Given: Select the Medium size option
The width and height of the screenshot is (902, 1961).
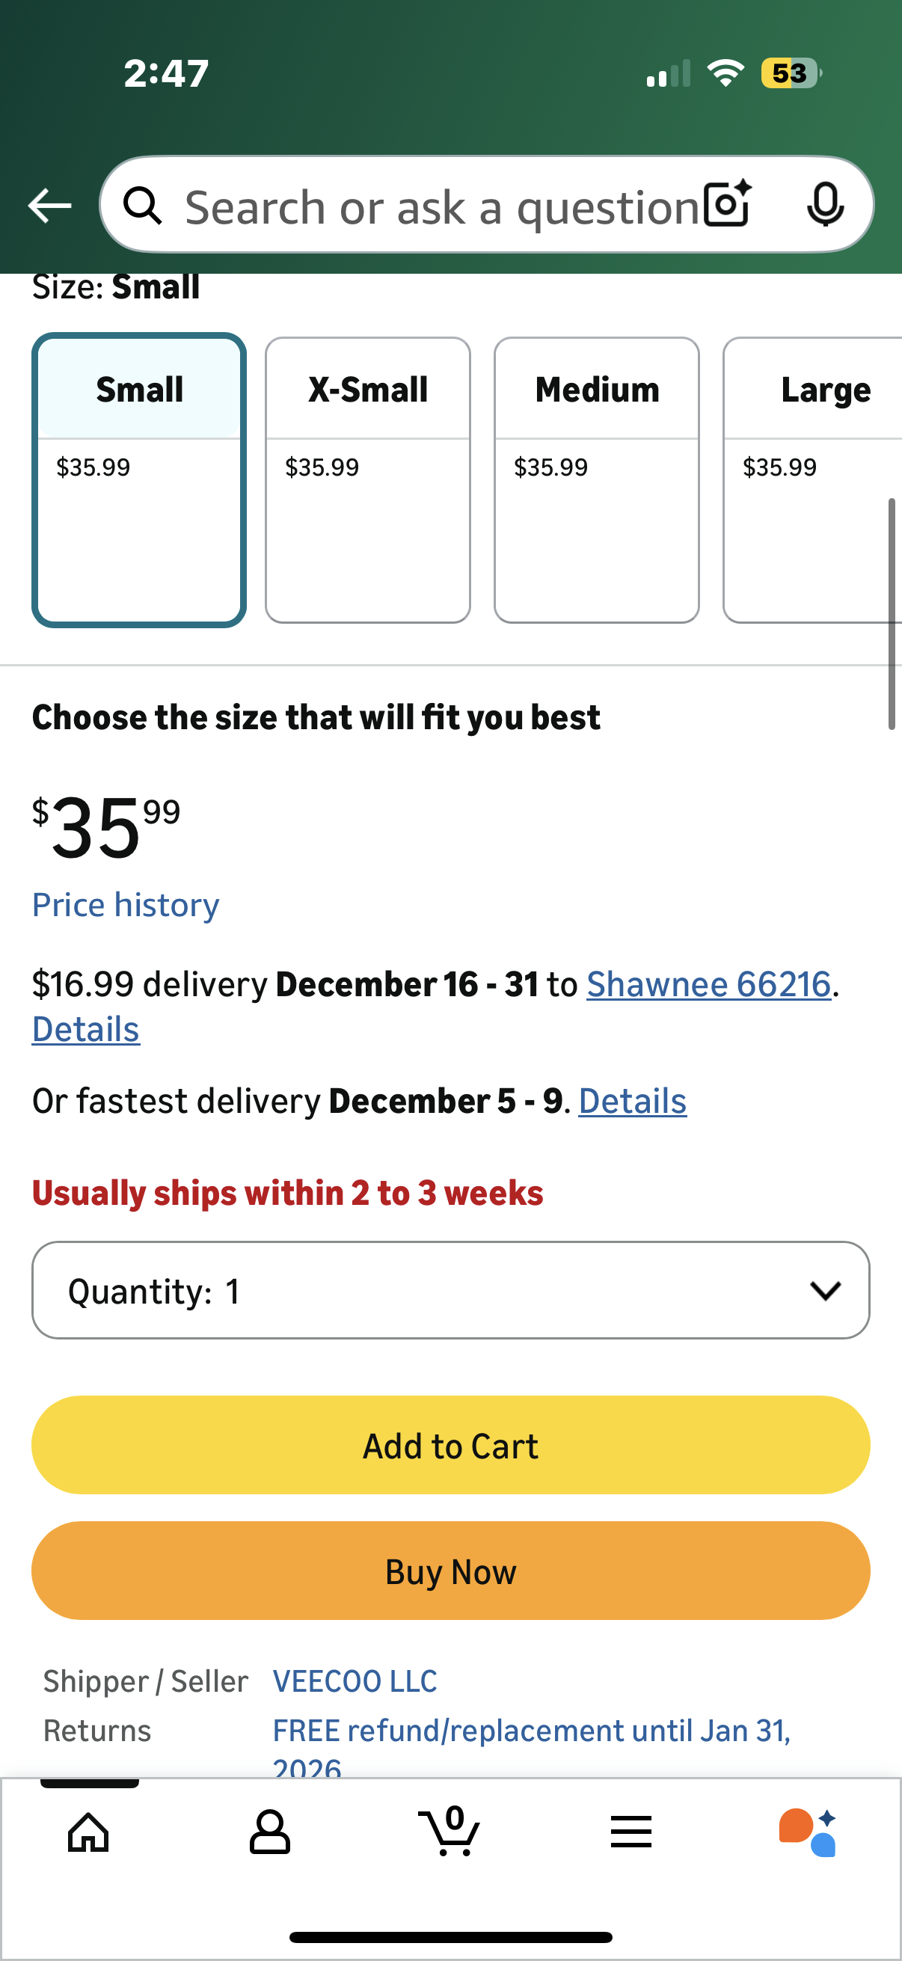Looking at the screenshot, I should coord(597,479).
